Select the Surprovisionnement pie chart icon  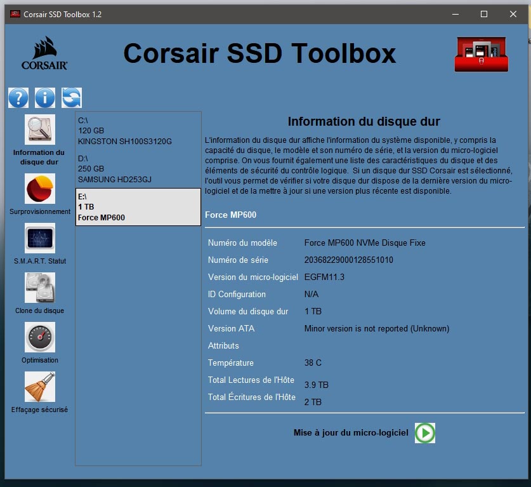[x=39, y=189]
